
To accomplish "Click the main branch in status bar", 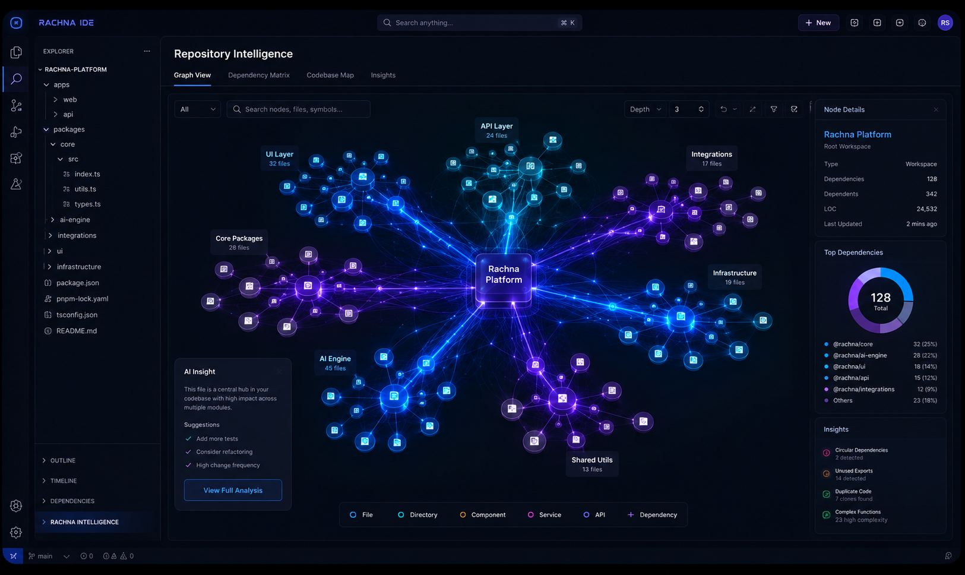I will 40,557.
